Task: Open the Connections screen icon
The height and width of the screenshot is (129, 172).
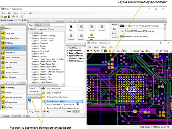Action: [x=3, y=33]
